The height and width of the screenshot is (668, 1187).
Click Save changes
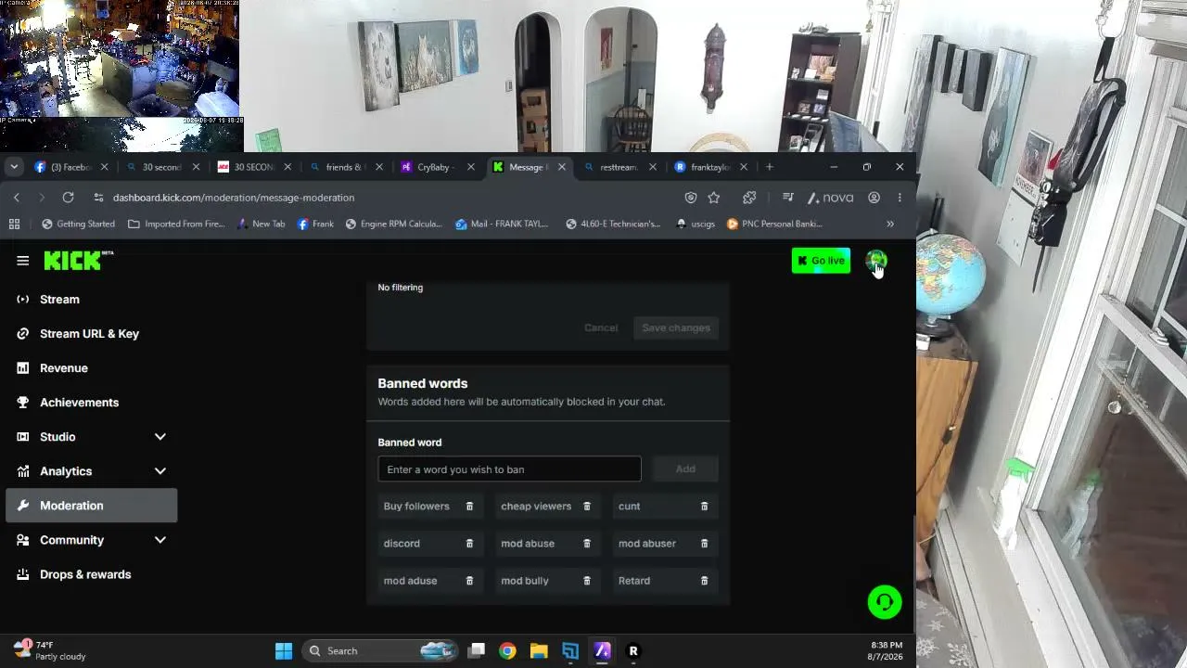pos(676,328)
